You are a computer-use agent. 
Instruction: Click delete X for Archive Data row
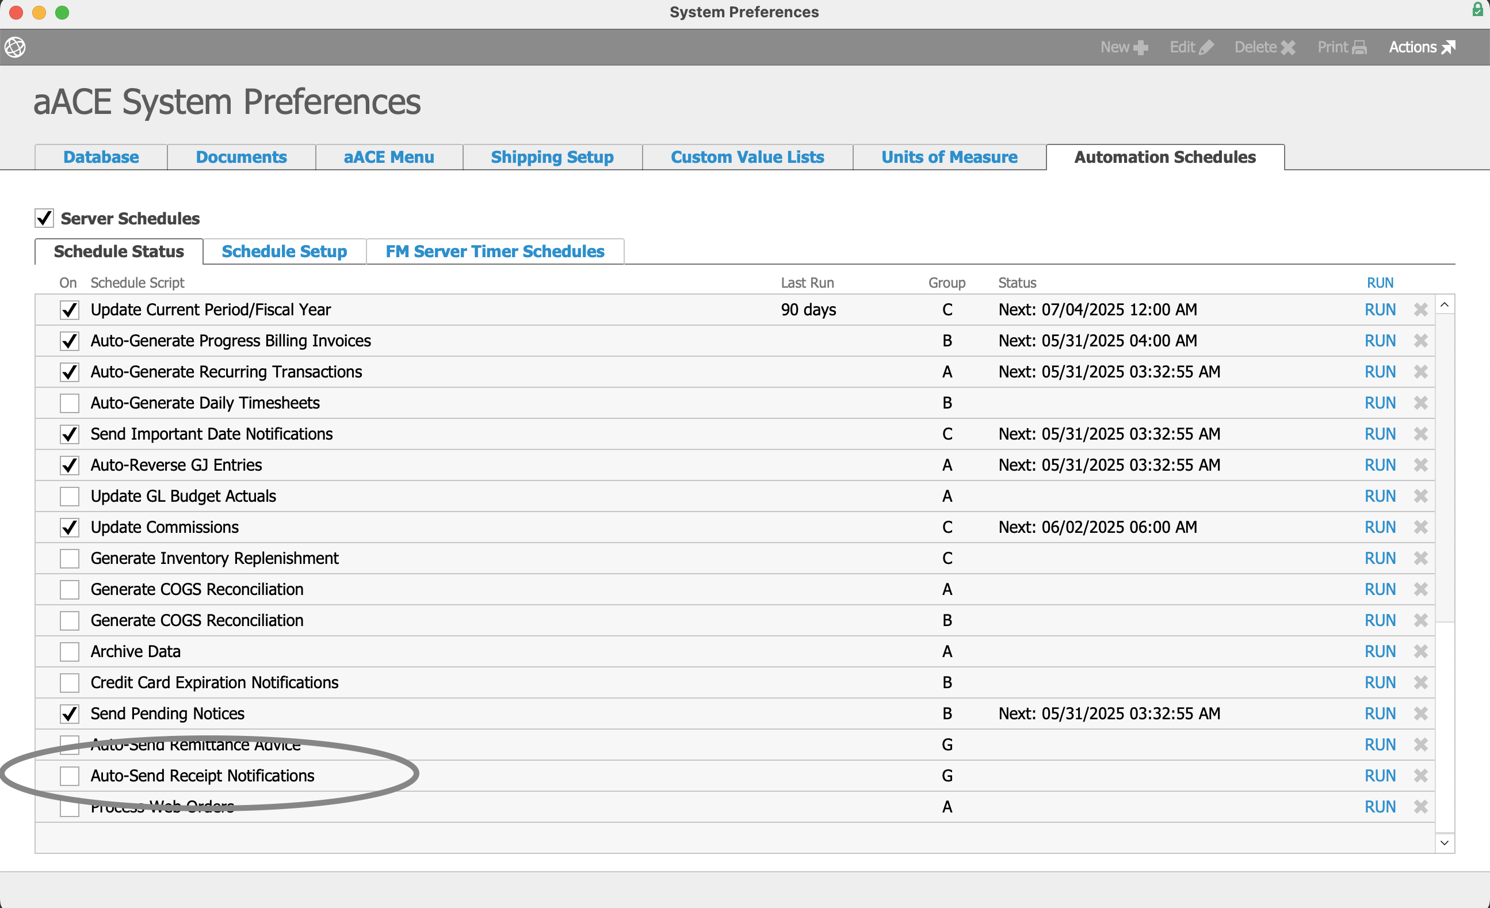pos(1420,651)
